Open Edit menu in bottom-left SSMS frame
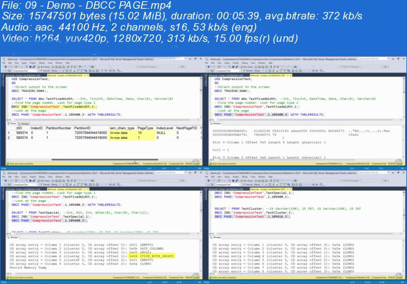The width and height of the screenshot is (407, 284). (x=9, y=176)
